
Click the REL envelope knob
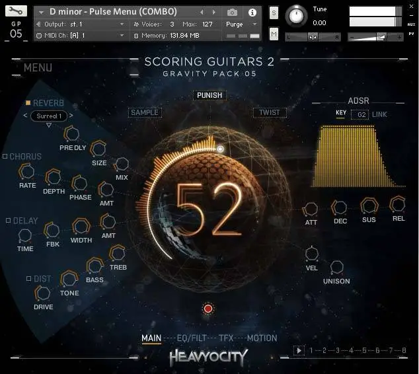pos(398,204)
